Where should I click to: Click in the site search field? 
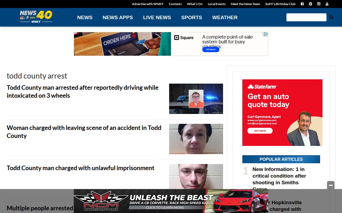306,17
